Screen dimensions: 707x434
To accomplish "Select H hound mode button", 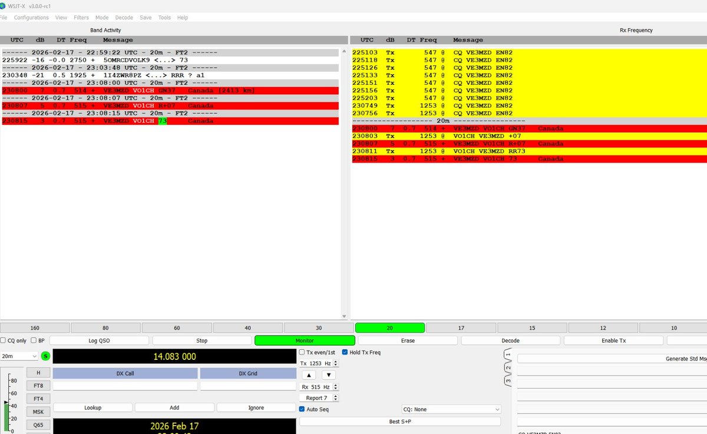I will pos(38,373).
